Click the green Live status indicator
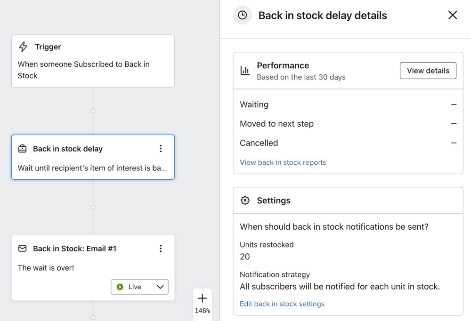This screenshot has width=471, height=321. point(120,287)
